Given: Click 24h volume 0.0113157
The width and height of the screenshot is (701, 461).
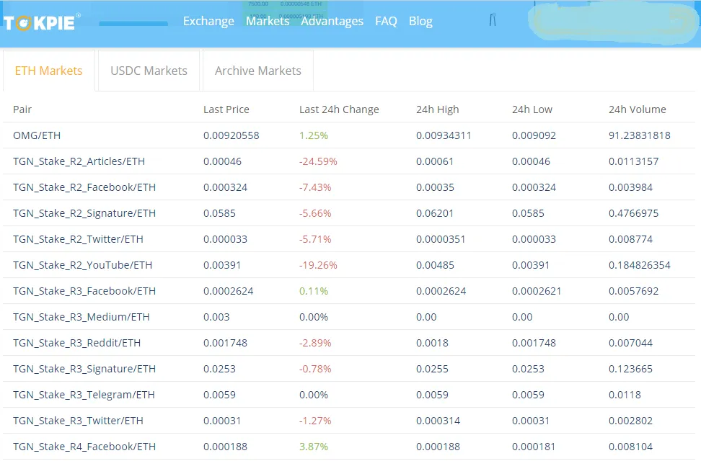Looking at the screenshot, I should [x=633, y=161].
